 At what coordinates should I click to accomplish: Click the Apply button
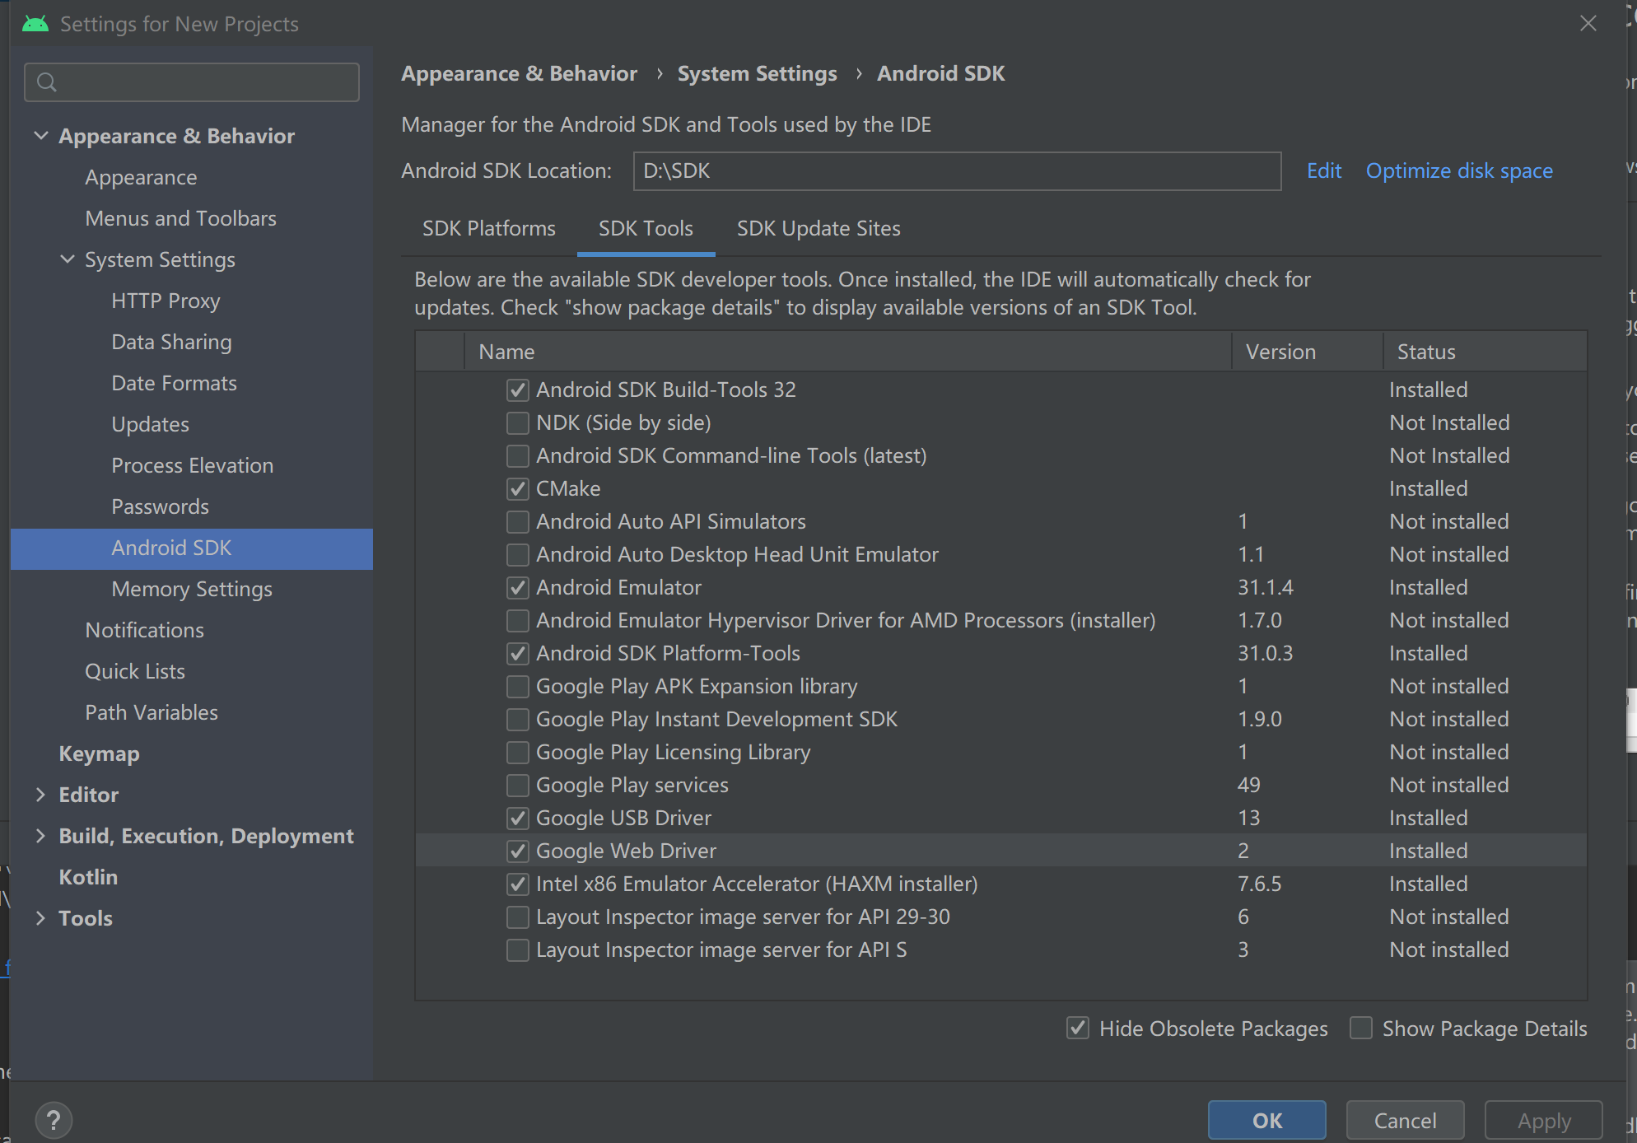[1544, 1120]
